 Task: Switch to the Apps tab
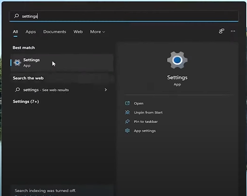pyautogui.click(x=30, y=32)
